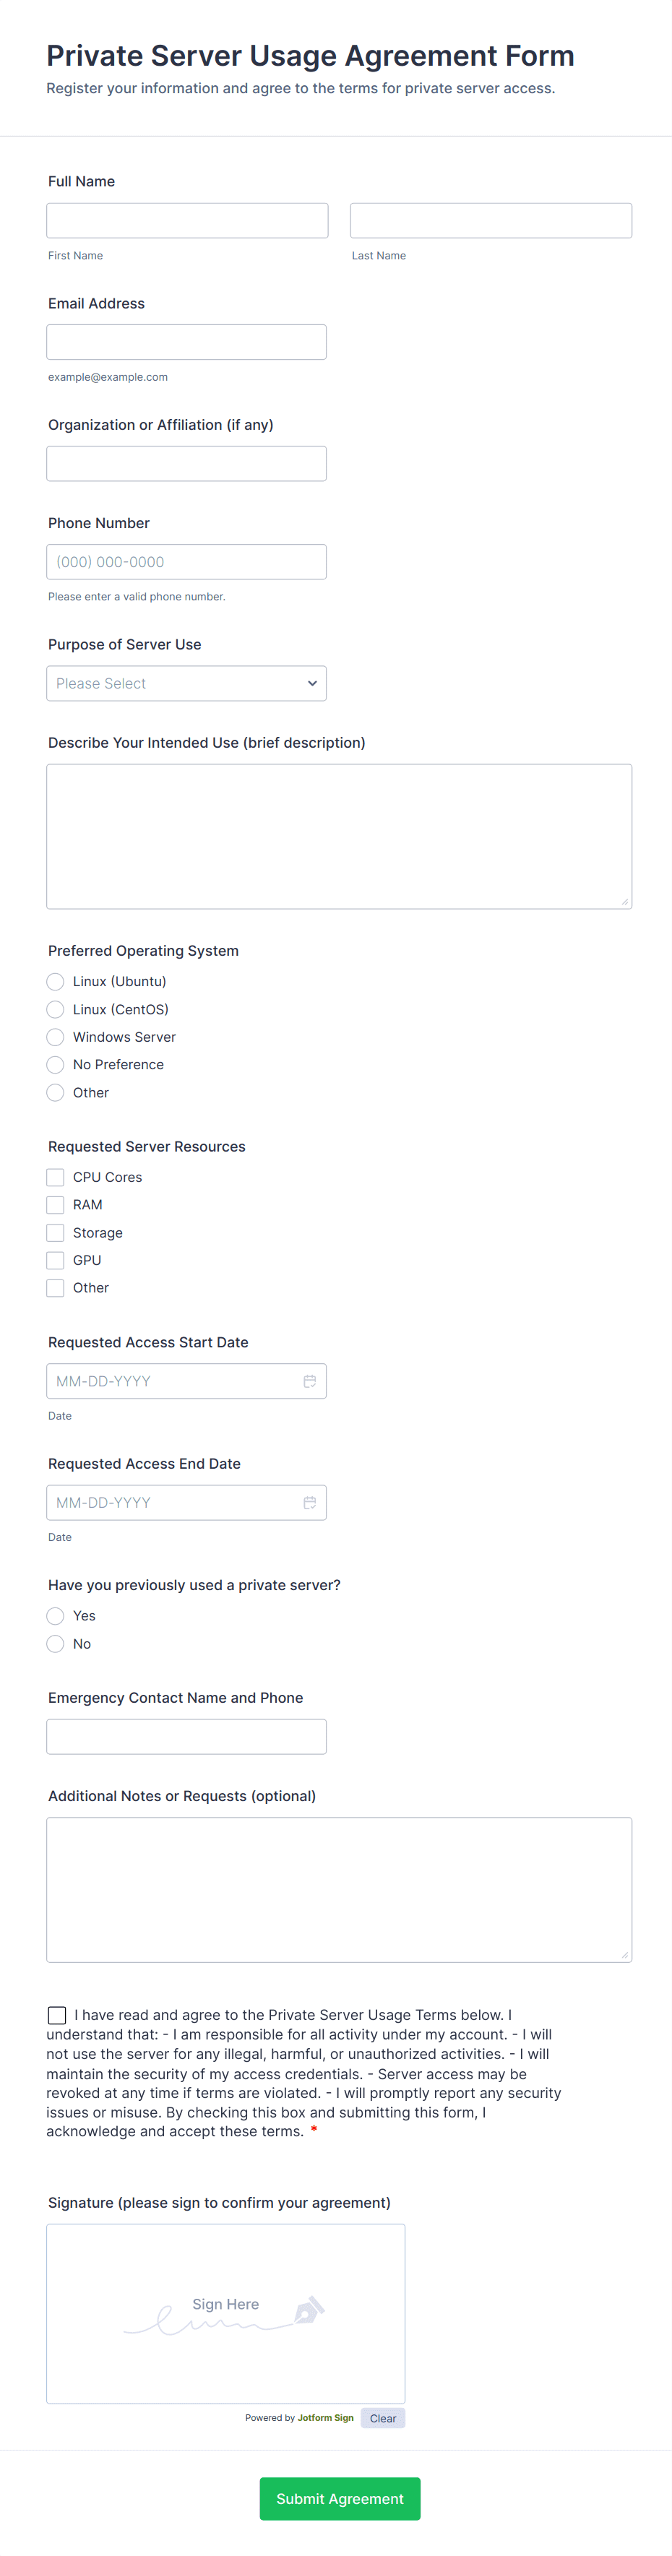This screenshot has height=2556, width=672.
Task: Select the Windows Server option
Action: (x=56, y=1037)
